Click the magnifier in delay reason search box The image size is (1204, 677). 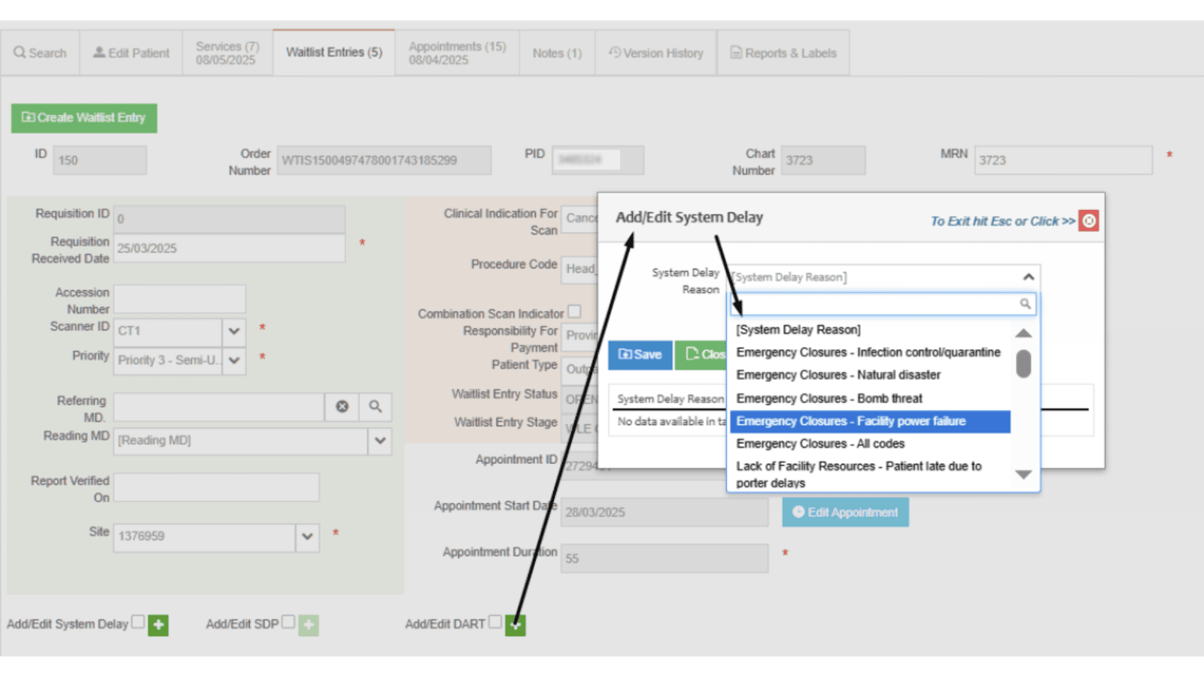point(1025,304)
